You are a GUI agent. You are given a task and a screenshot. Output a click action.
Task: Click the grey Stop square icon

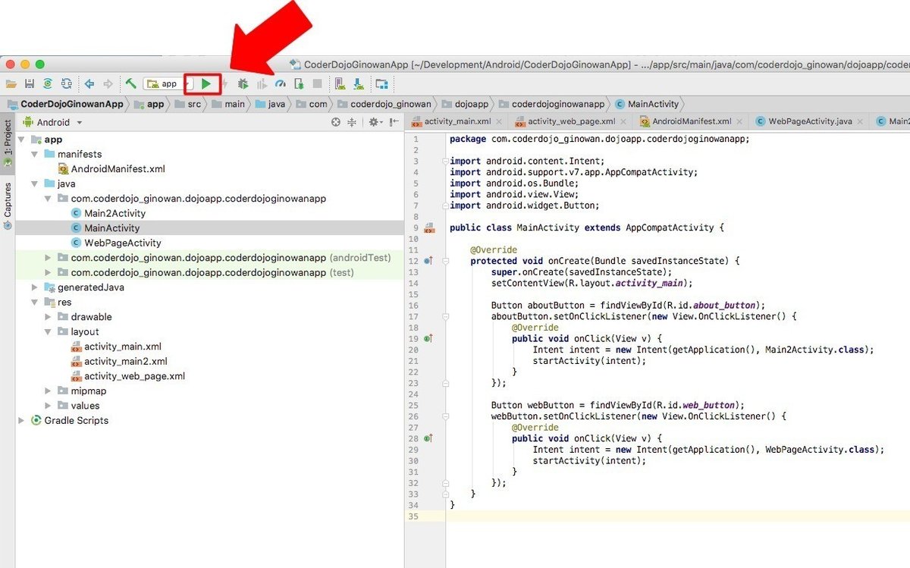(x=318, y=83)
